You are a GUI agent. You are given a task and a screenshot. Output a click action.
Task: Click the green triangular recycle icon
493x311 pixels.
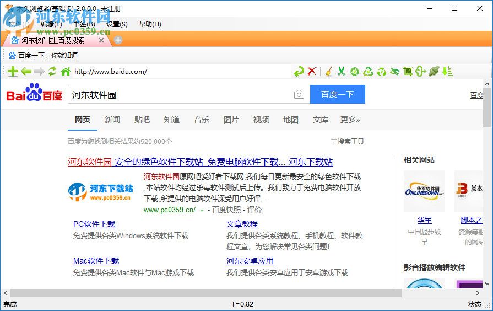tap(368, 72)
